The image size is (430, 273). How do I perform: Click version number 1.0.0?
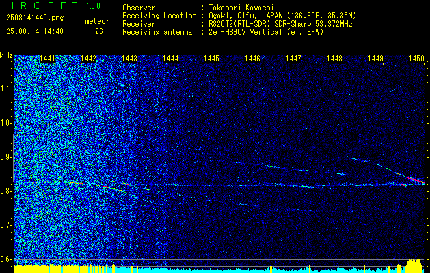click(93, 5)
